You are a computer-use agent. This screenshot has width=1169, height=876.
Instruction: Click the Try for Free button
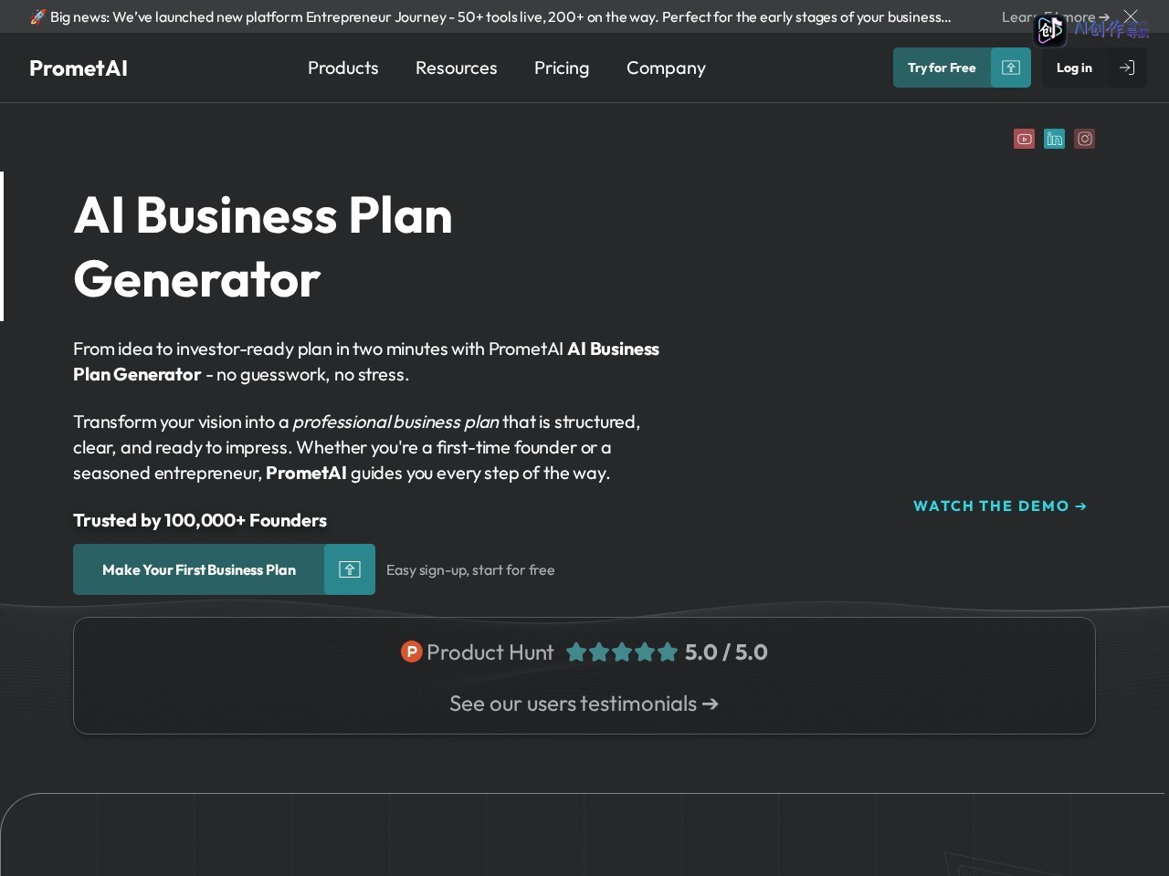[x=962, y=68]
